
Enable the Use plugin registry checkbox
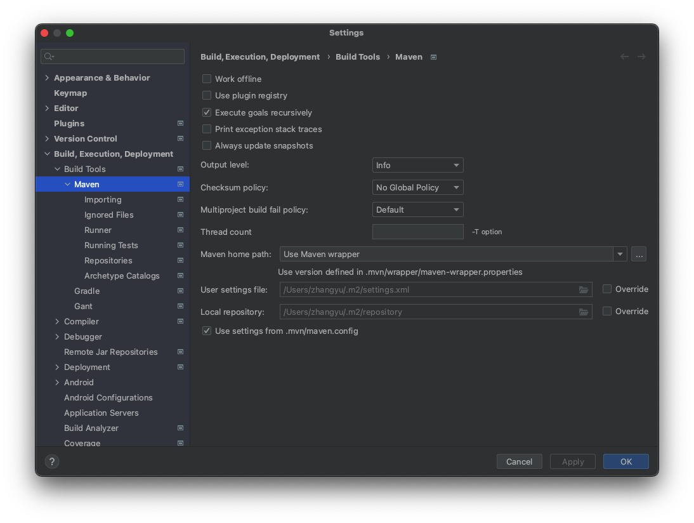click(x=207, y=95)
